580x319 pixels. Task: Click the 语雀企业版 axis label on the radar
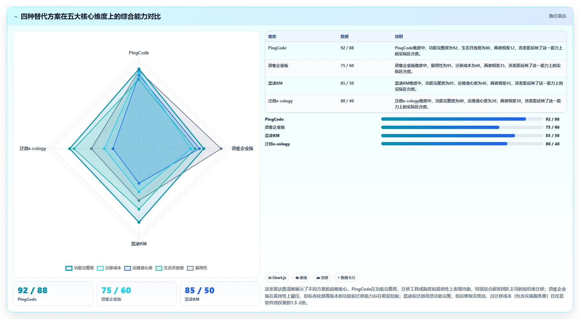(243, 148)
